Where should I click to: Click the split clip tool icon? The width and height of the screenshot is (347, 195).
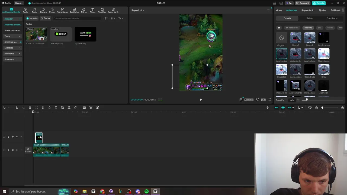[30, 108]
